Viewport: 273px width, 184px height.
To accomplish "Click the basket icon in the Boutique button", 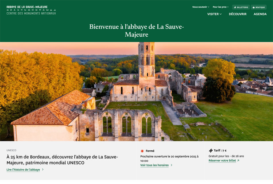I will point(253,7).
